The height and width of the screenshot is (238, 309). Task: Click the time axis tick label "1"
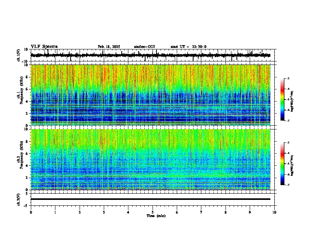[x=55, y=212]
